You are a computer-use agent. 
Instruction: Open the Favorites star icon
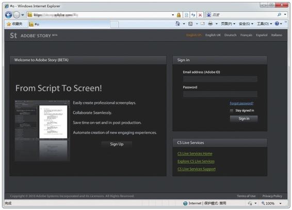9,24
